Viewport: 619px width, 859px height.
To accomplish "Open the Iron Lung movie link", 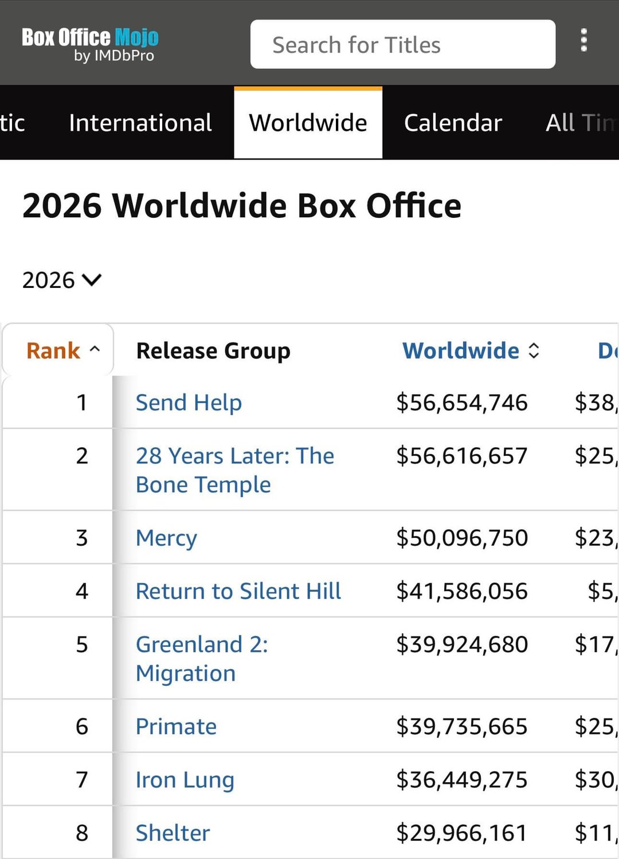I will pos(185,780).
